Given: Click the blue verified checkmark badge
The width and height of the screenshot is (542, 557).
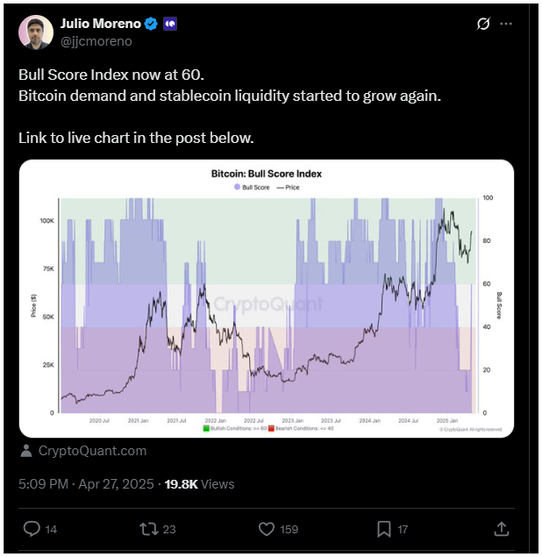Looking at the screenshot, I should pyautogui.click(x=152, y=24).
